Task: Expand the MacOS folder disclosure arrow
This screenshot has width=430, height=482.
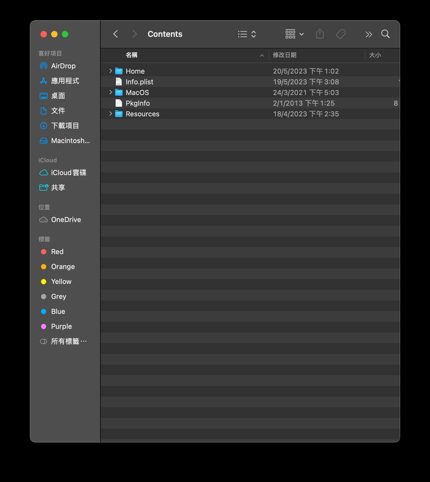Action: pos(111,92)
